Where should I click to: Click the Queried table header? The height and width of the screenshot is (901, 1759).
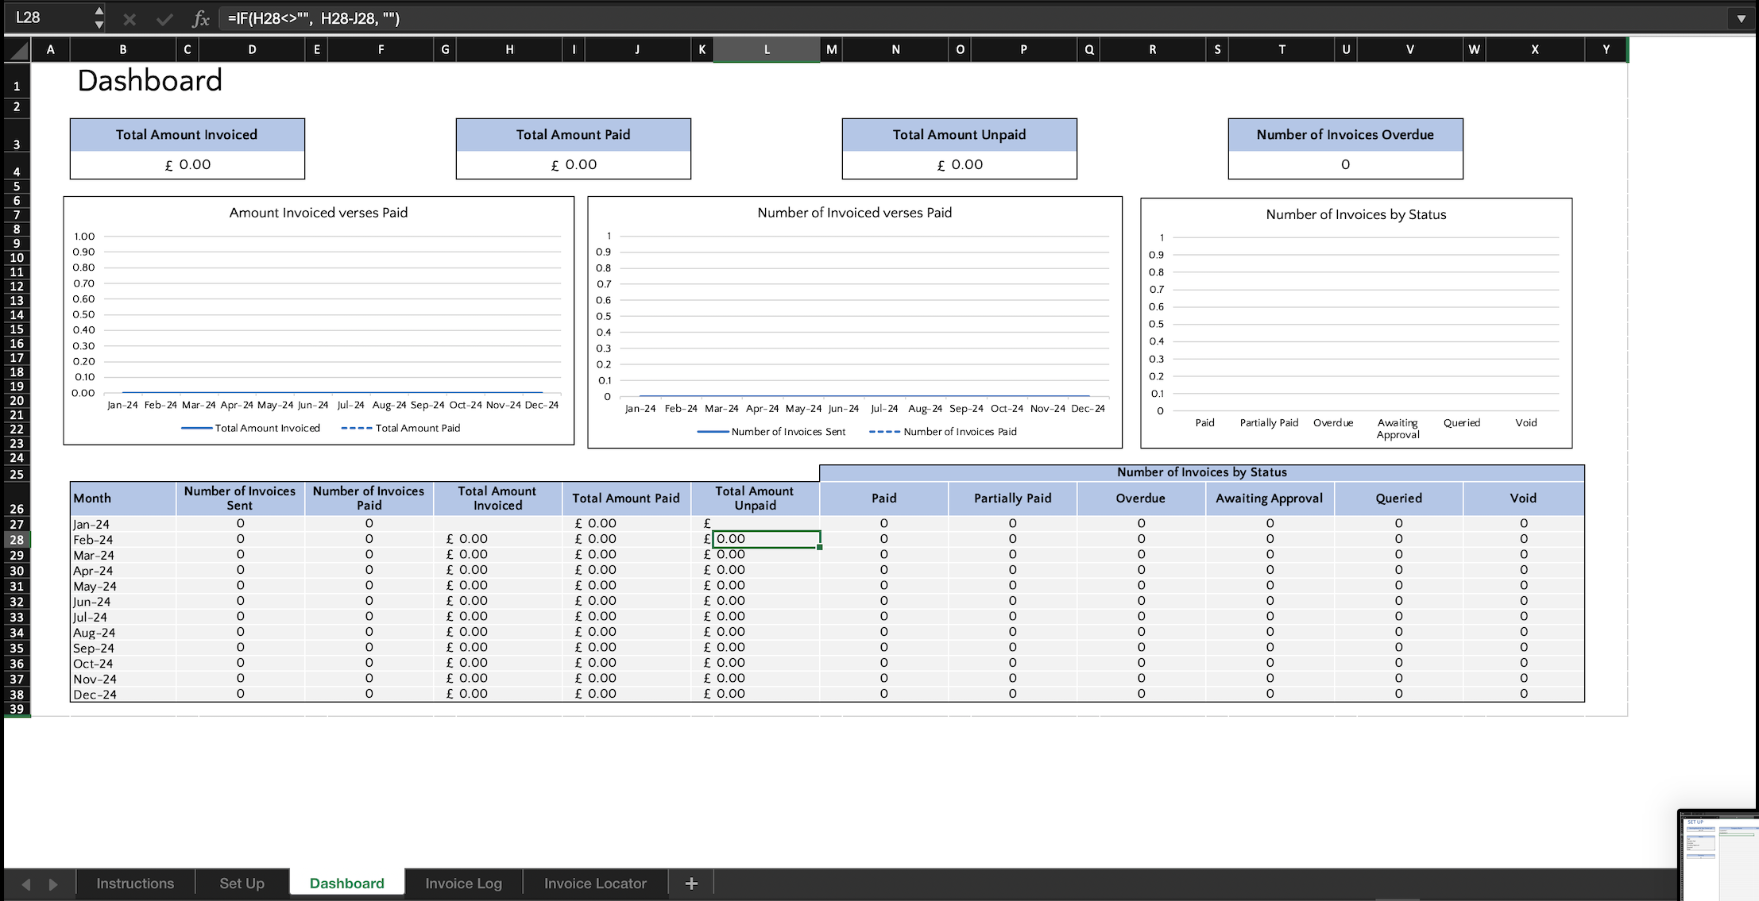(1398, 499)
